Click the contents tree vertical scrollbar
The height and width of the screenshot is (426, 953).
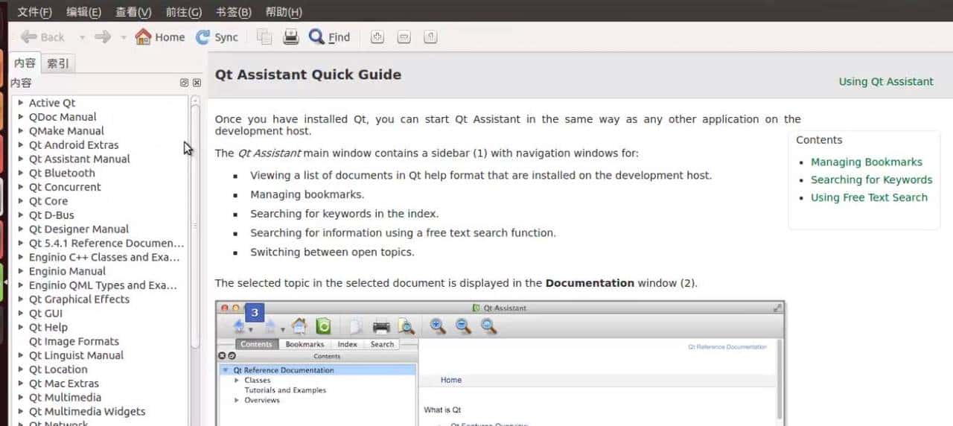(195, 223)
